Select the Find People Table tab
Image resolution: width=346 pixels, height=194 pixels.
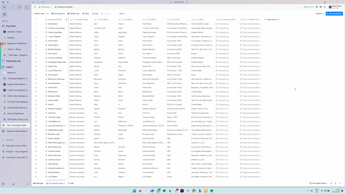tap(56, 184)
